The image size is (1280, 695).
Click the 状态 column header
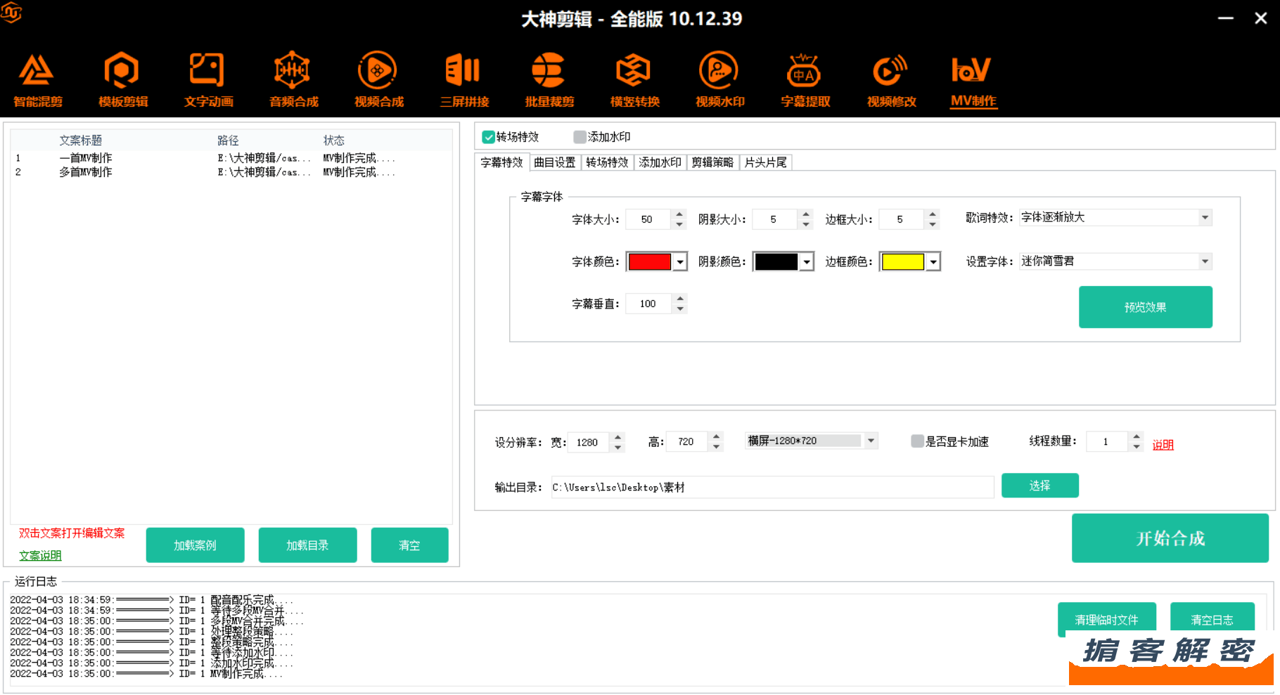click(333, 141)
